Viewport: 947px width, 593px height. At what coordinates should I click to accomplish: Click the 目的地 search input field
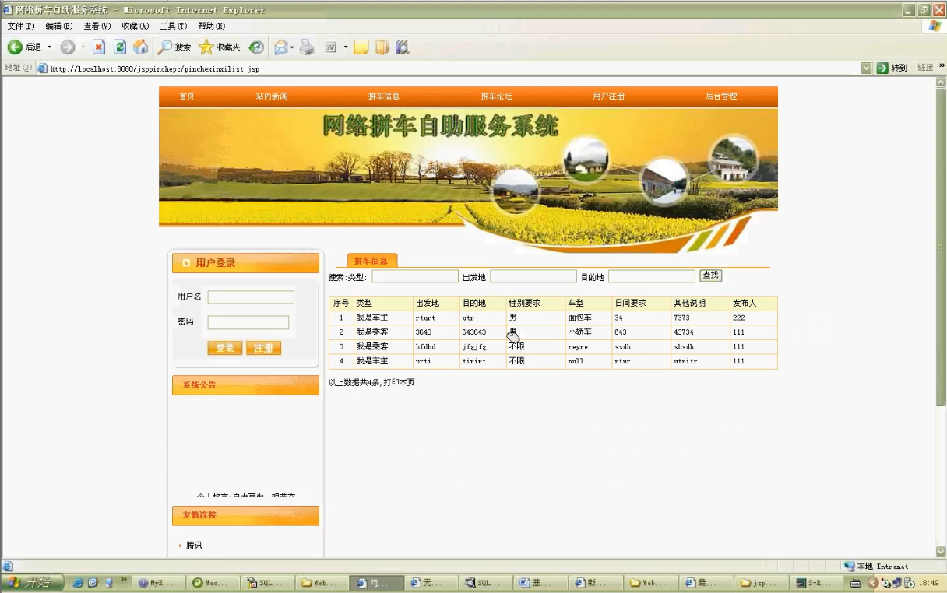(652, 276)
